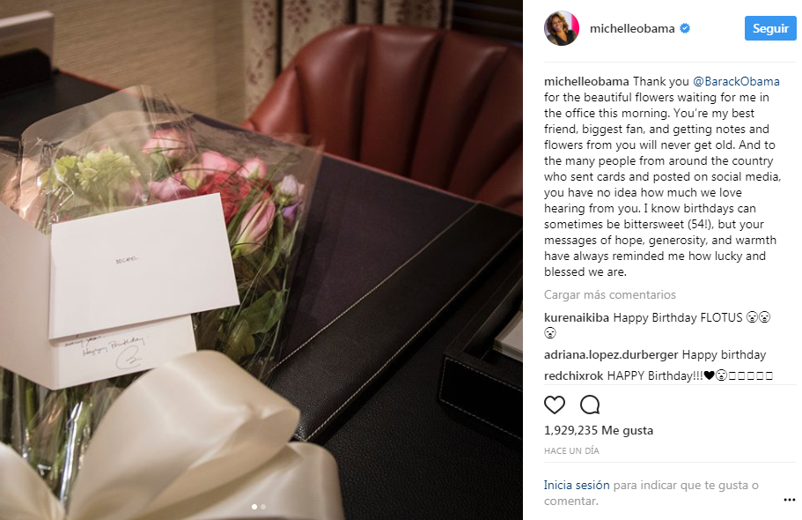Click the blue verified badge

tap(685, 29)
